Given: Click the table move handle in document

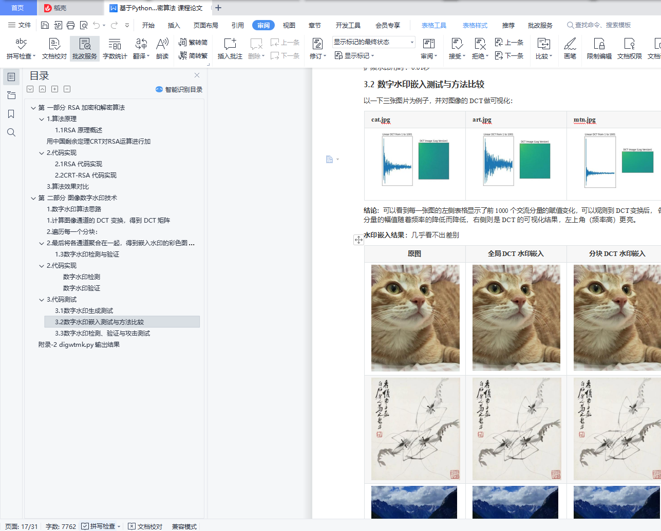Looking at the screenshot, I should (x=358, y=240).
